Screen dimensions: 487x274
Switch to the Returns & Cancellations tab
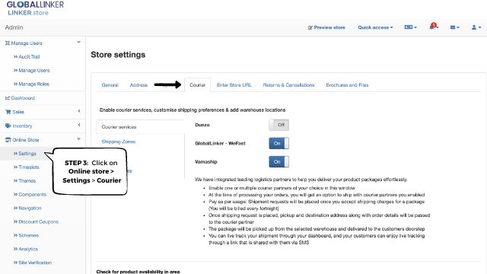tap(288, 84)
